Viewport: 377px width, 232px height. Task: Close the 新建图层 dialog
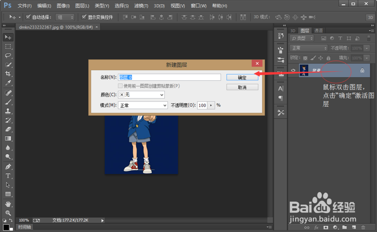coord(257,63)
